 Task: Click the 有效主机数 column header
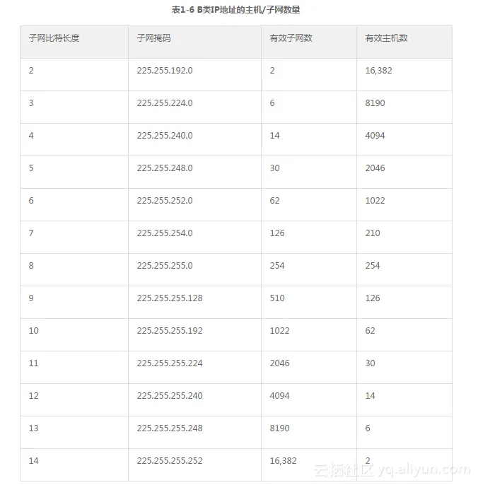click(x=386, y=38)
